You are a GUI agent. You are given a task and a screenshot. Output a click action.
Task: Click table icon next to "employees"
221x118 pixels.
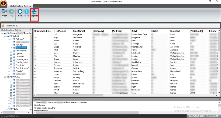(x=14, y=51)
